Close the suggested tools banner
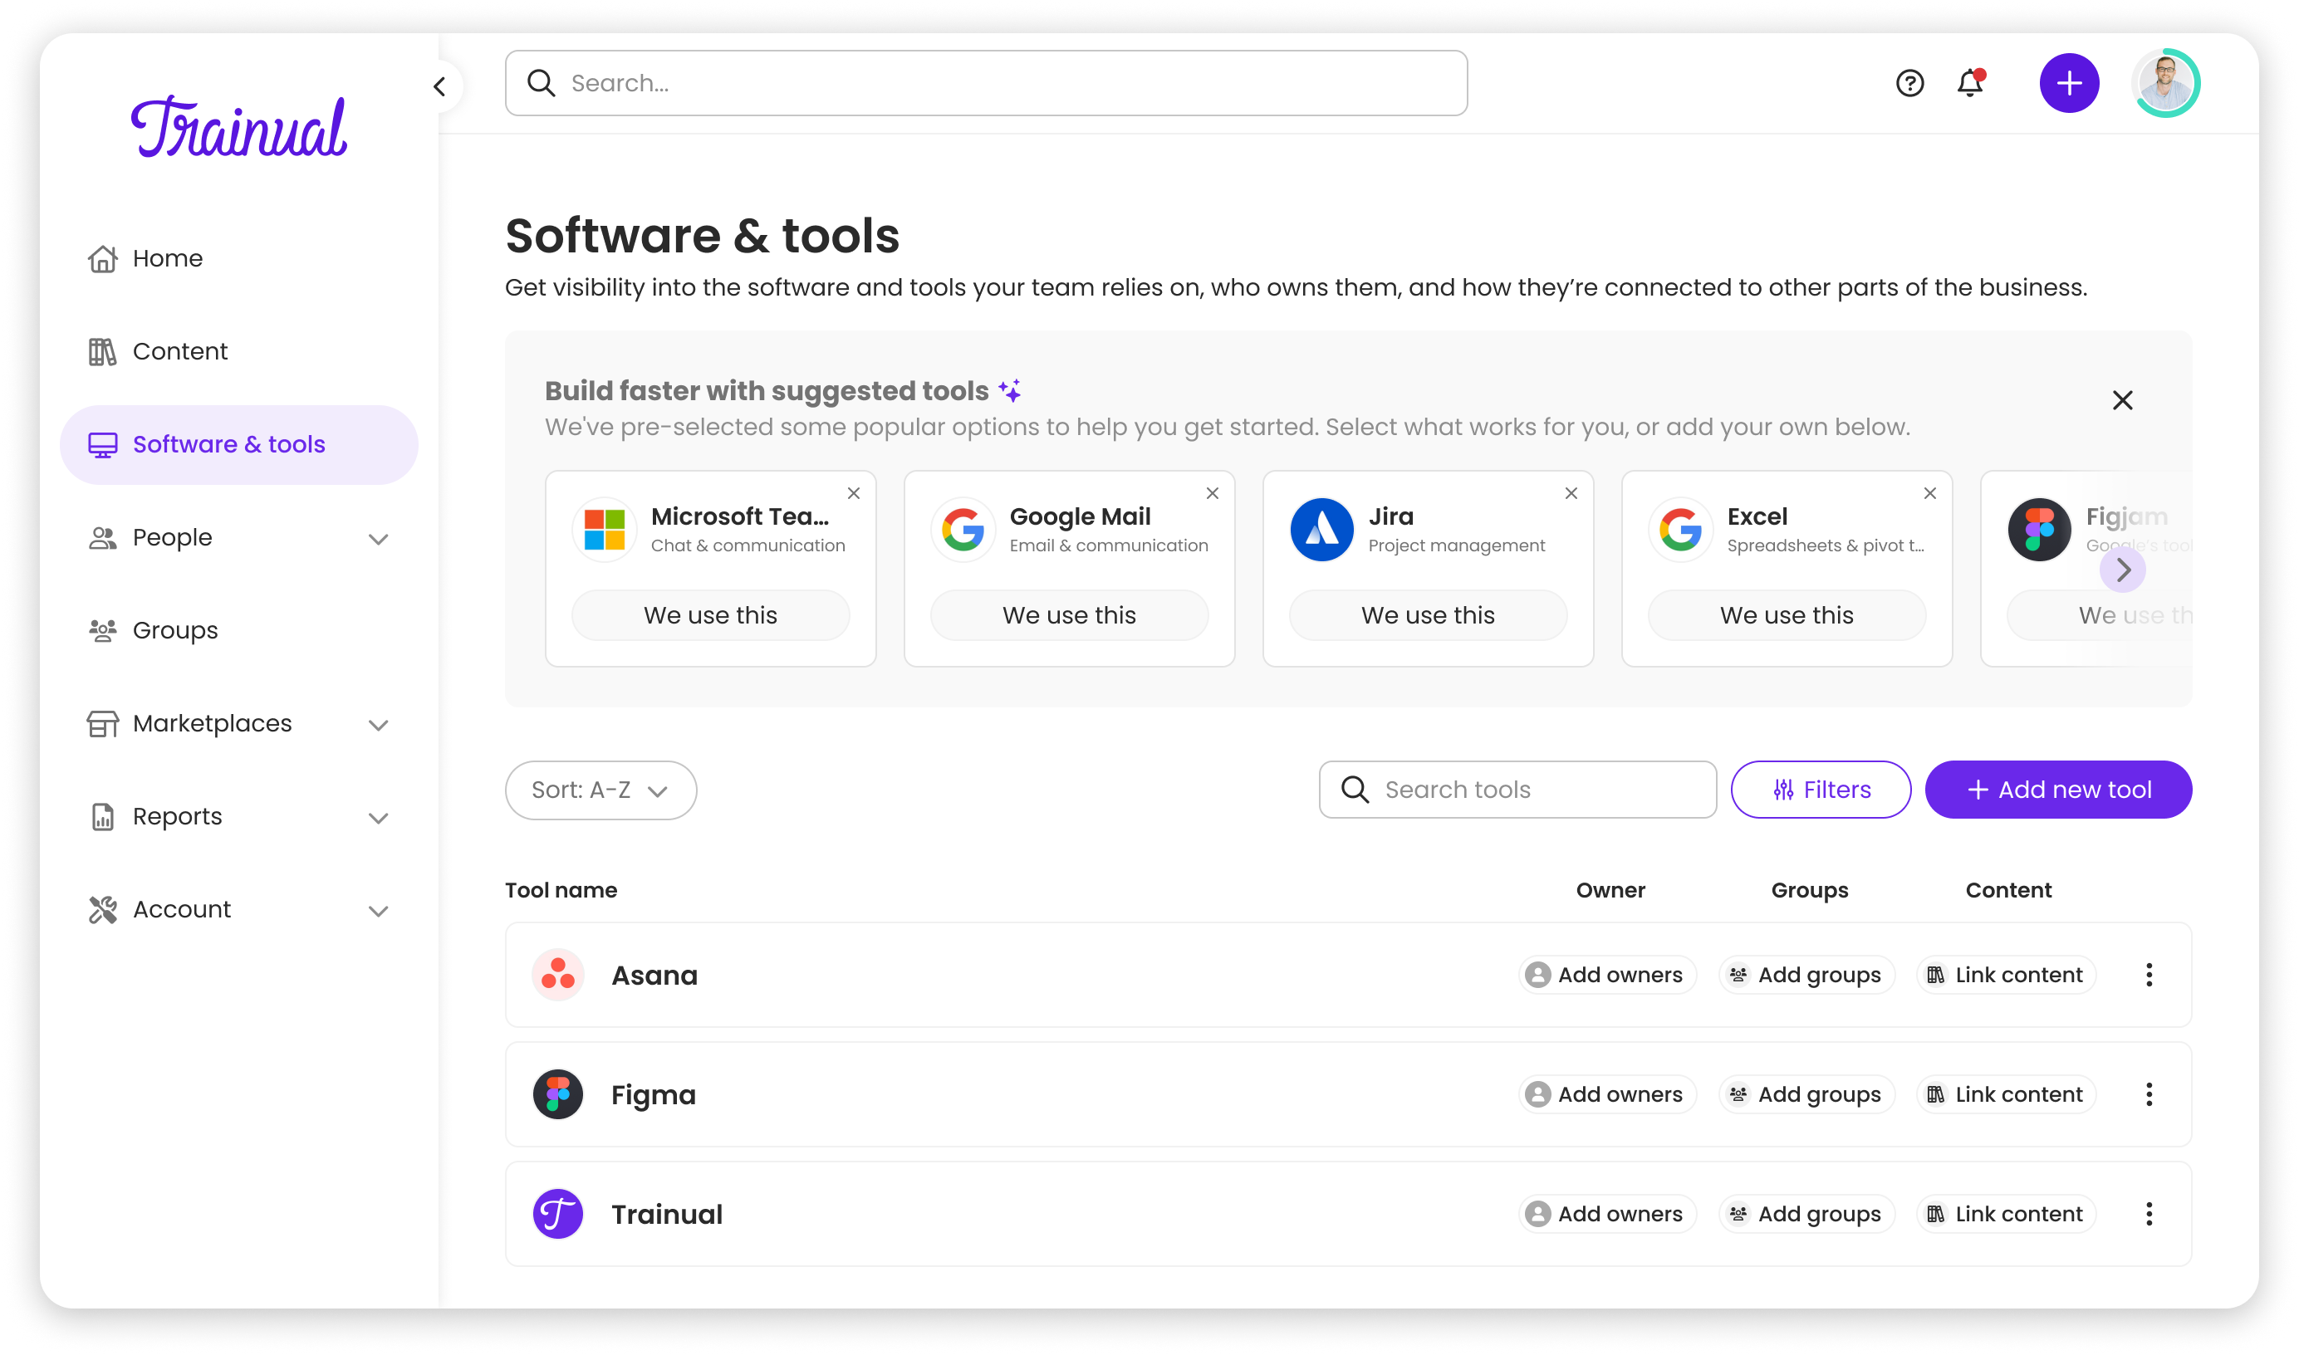This screenshot has width=2299, height=1355. [2122, 400]
